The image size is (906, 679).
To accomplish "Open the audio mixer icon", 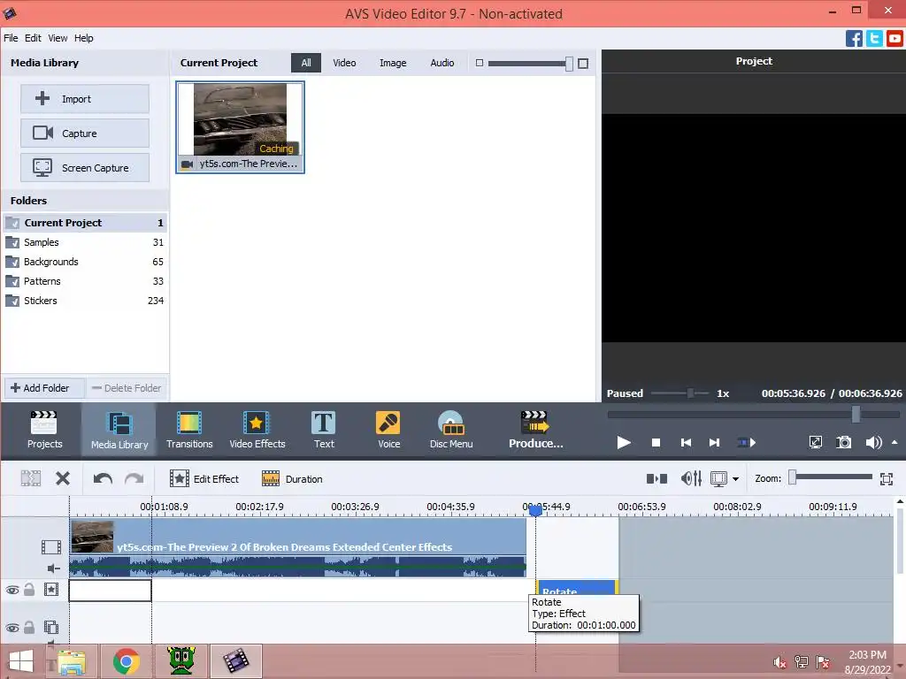I will (x=691, y=478).
